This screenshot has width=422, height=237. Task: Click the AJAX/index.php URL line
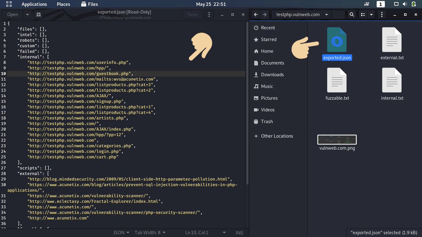(x=82, y=129)
